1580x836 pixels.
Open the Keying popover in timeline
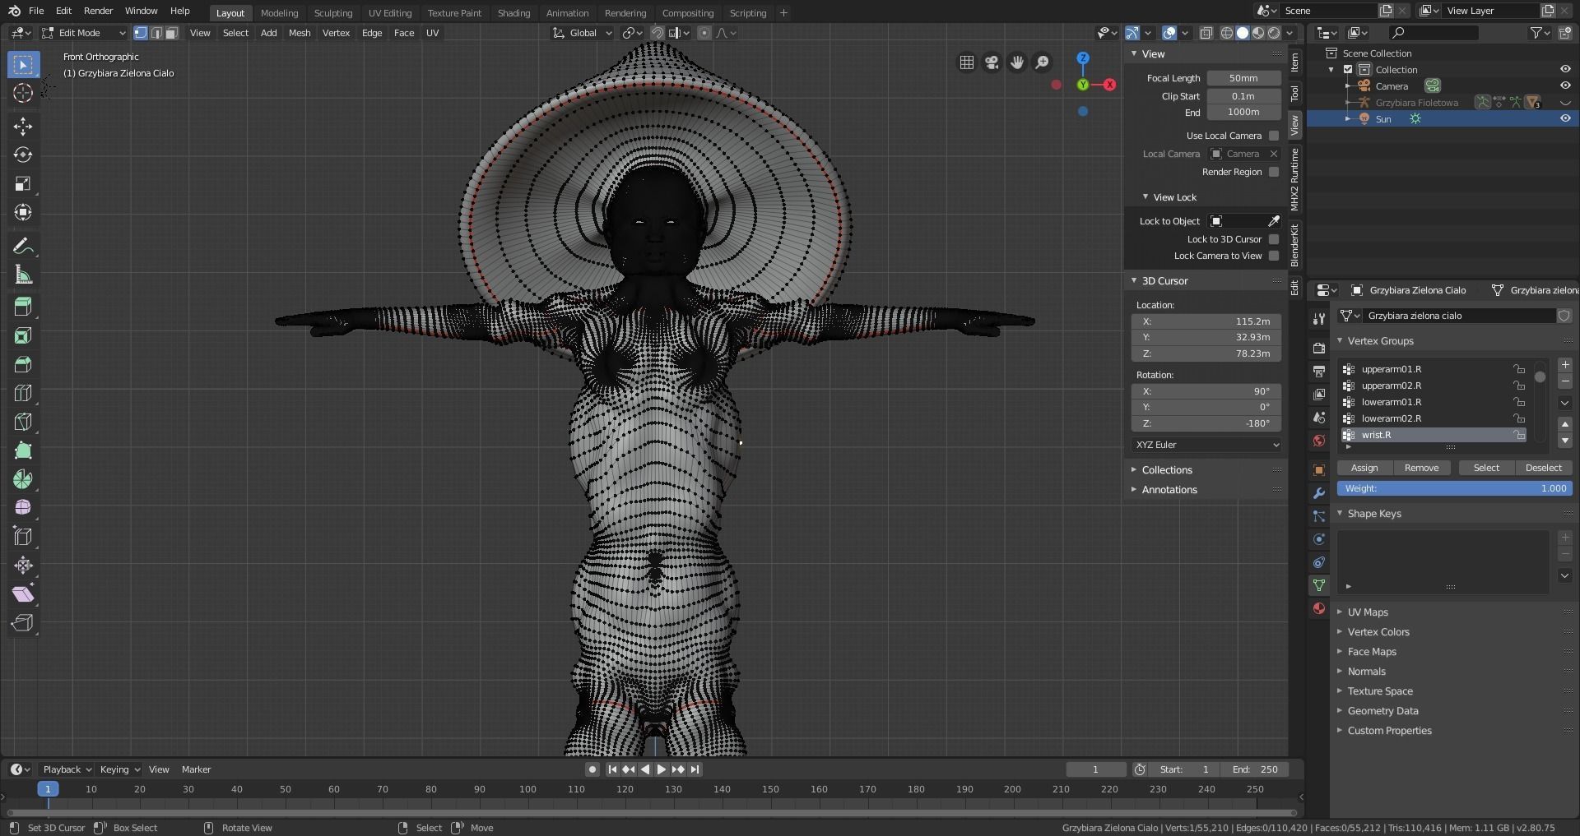coord(119,769)
